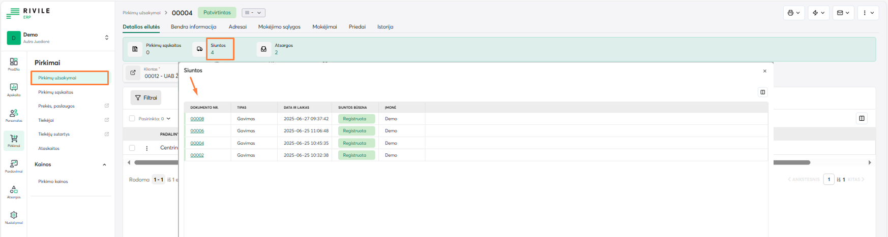Tick the Pasirinkta select-all checkbox
This screenshot has width=888, height=237.
(x=132, y=118)
